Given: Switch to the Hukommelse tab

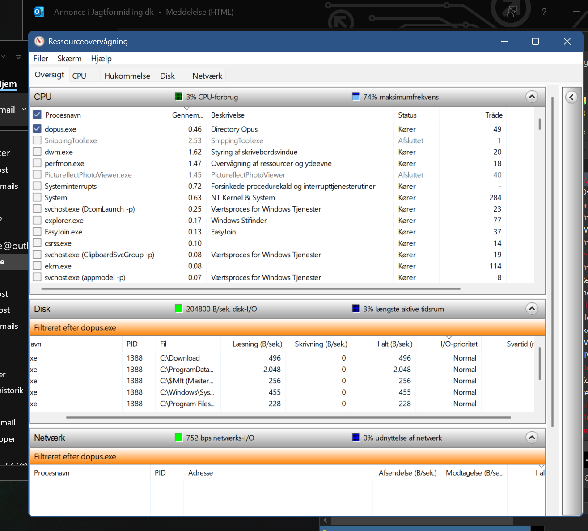Looking at the screenshot, I should pyautogui.click(x=127, y=76).
